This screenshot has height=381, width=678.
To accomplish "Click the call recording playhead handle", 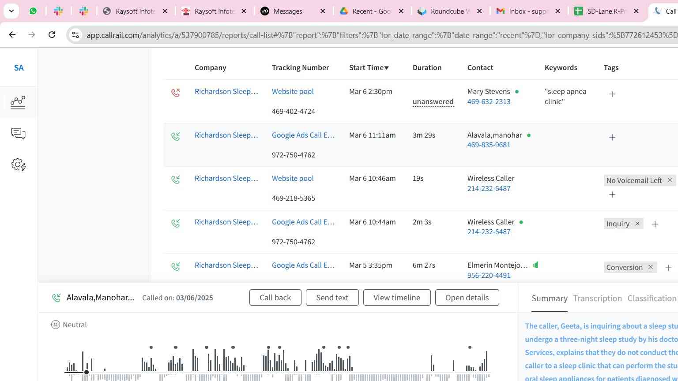I will [87, 372].
